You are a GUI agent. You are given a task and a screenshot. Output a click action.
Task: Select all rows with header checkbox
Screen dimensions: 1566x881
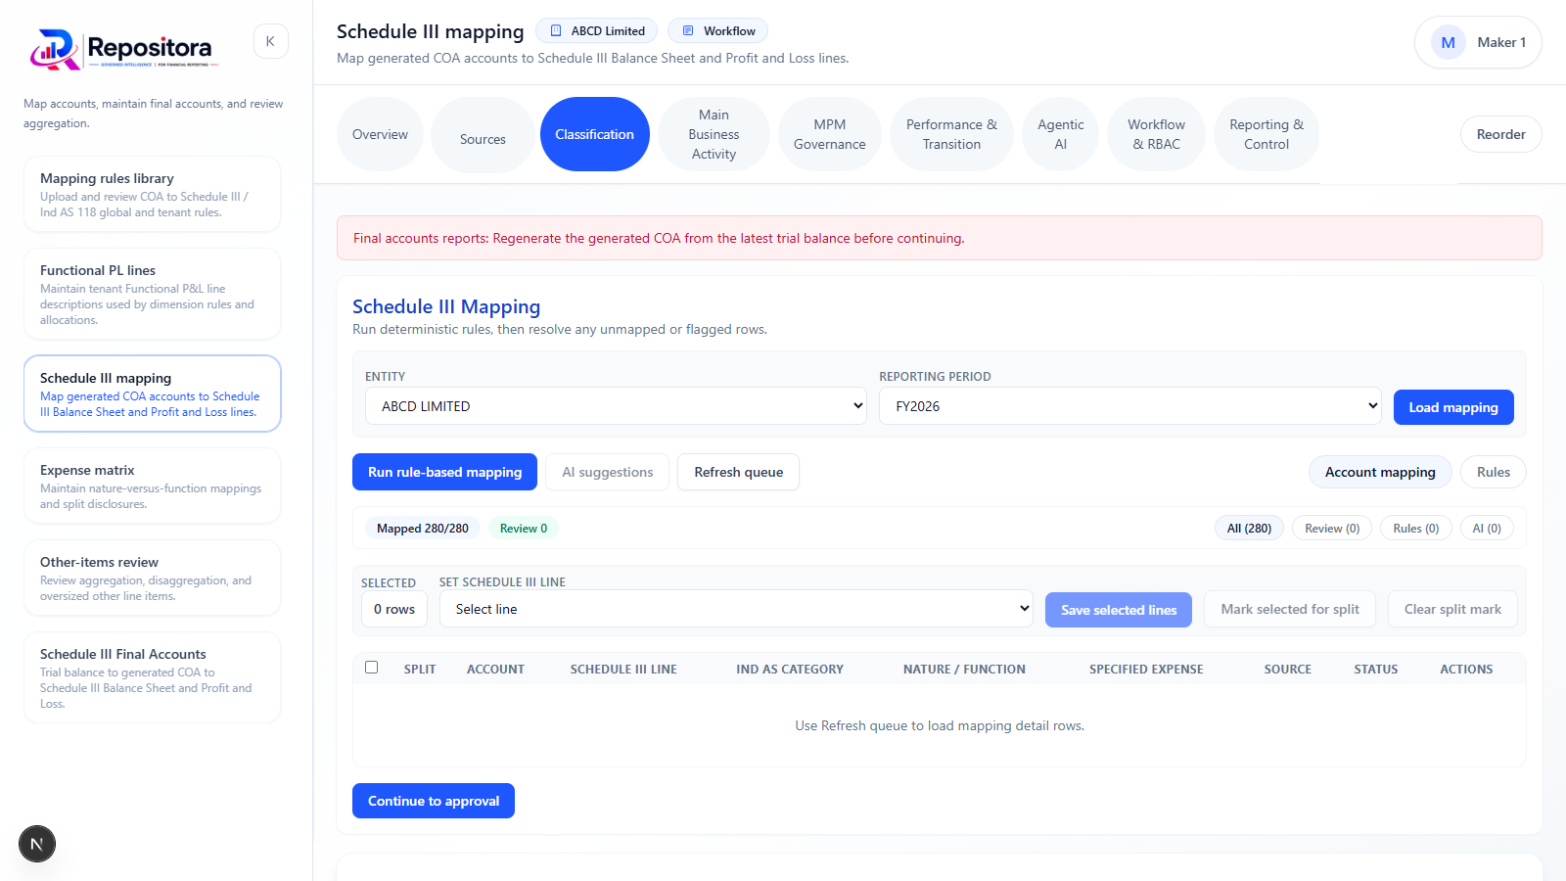pos(372,668)
